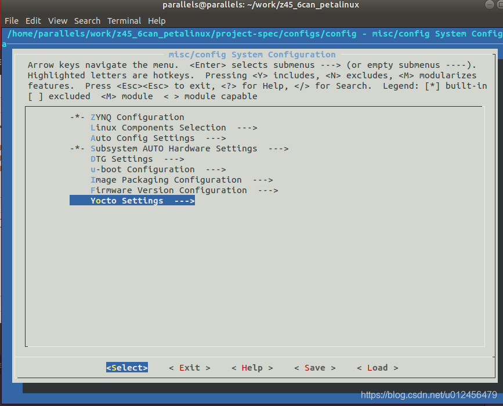
Task: Click the < Save > button
Action: coord(315,368)
